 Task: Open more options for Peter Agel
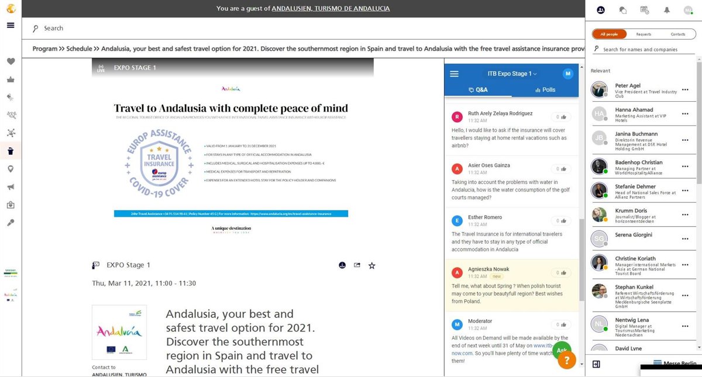[x=685, y=89]
